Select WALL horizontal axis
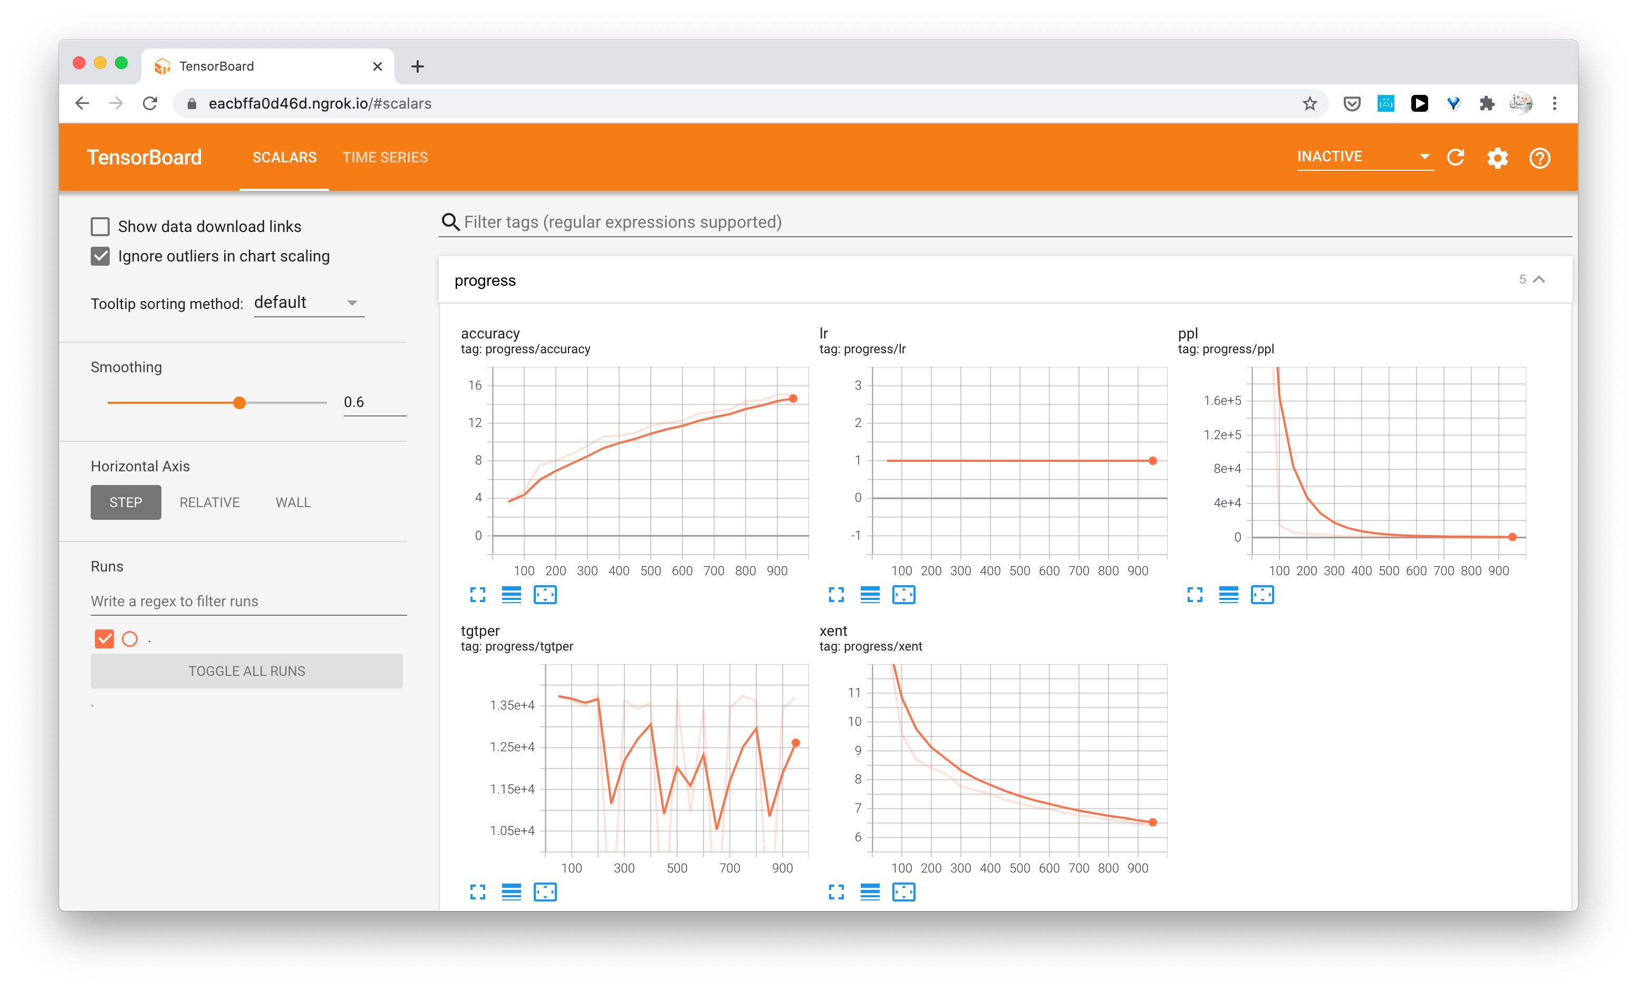 (293, 502)
